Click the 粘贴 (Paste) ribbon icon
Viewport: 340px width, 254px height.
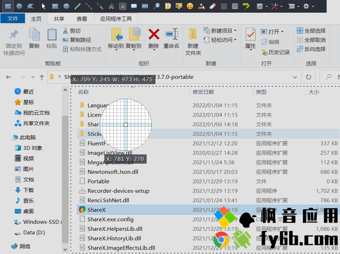52,38
